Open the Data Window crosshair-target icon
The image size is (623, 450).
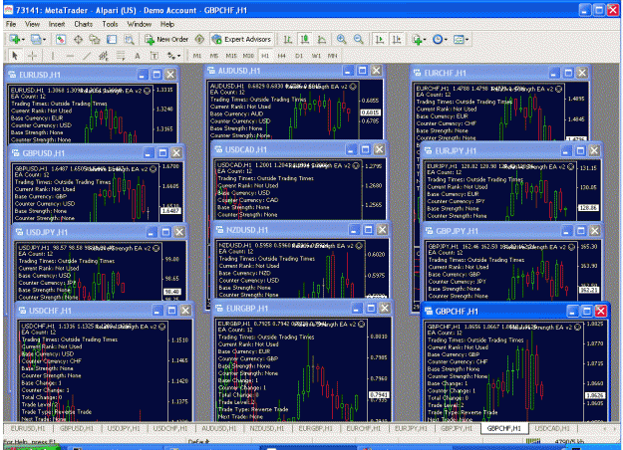pyautogui.click(x=78, y=39)
